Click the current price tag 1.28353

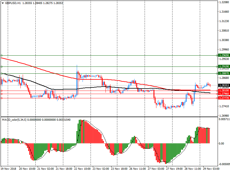click(x=224, y=85)
